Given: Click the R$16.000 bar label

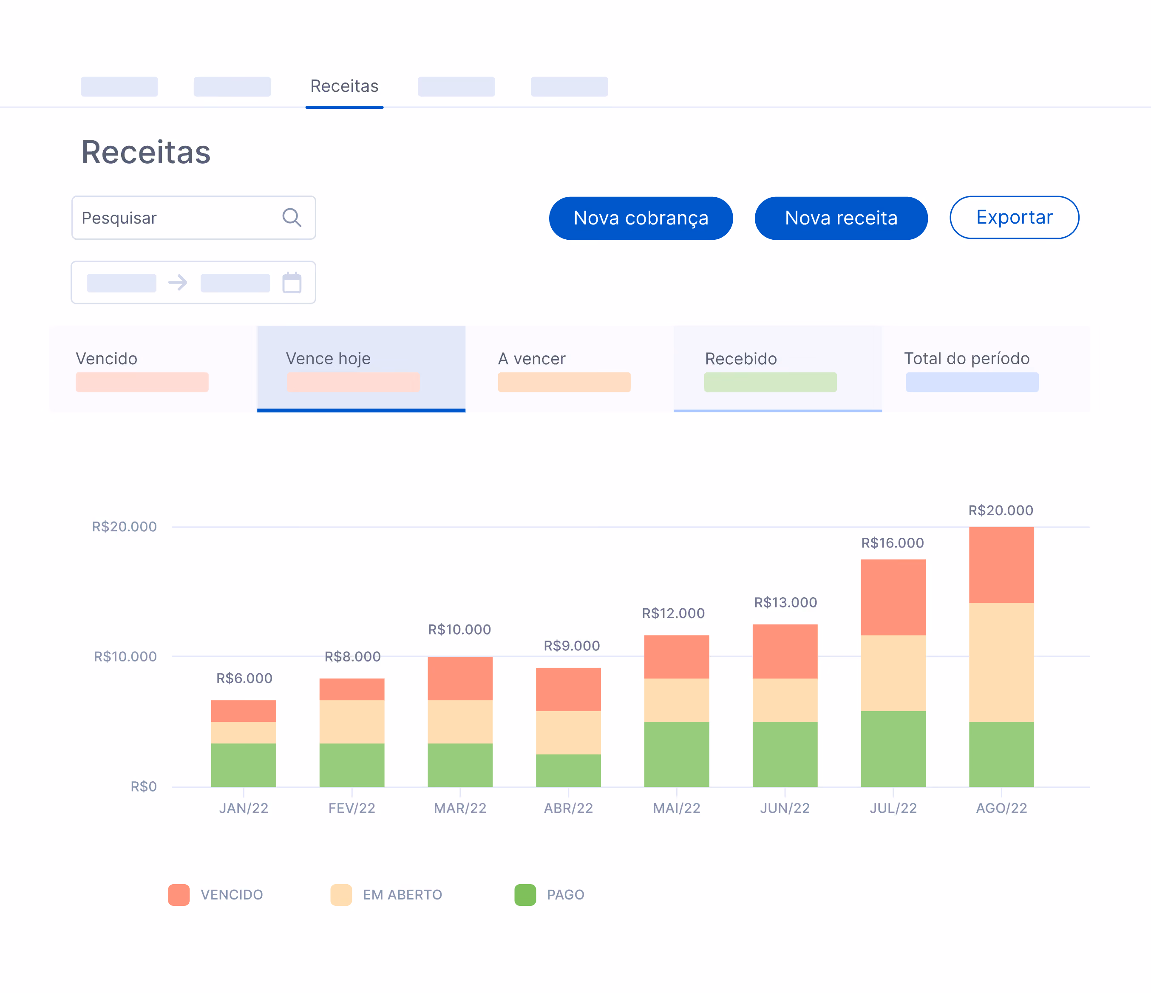Looking at the screenshot, I should 893,543.
